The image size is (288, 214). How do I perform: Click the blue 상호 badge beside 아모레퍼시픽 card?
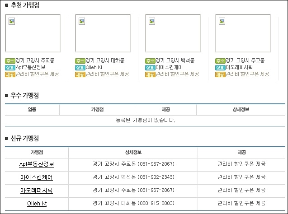tap(220, 67)
